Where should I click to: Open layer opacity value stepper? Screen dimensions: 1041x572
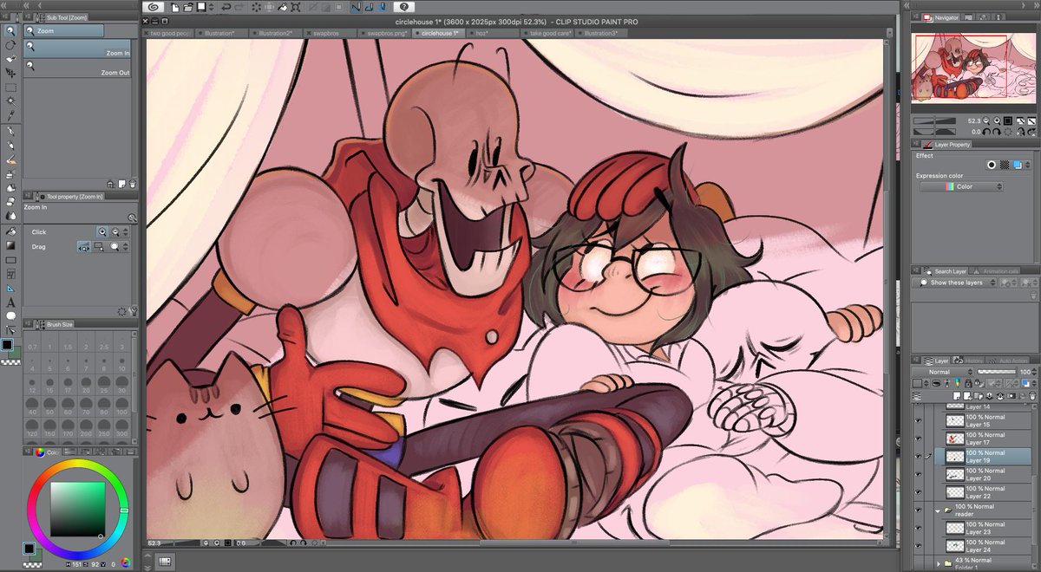tap(1034, 372)
